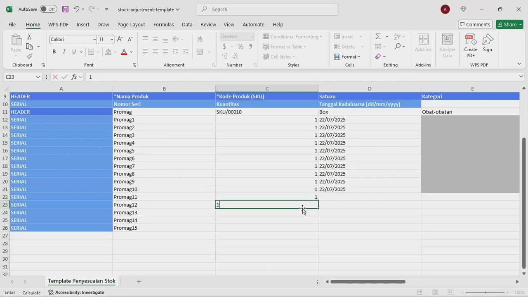Cancel the cell entry with formula bar X
Screen dimensions: 528x297
coord(55,77)
